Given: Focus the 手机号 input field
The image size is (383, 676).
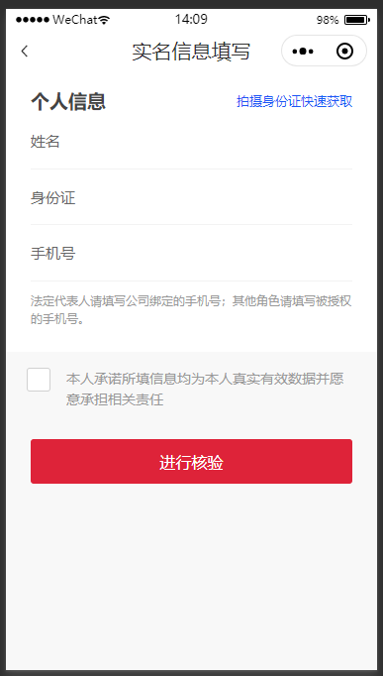Looking at the screenshot, I should (x=192, y=253).
